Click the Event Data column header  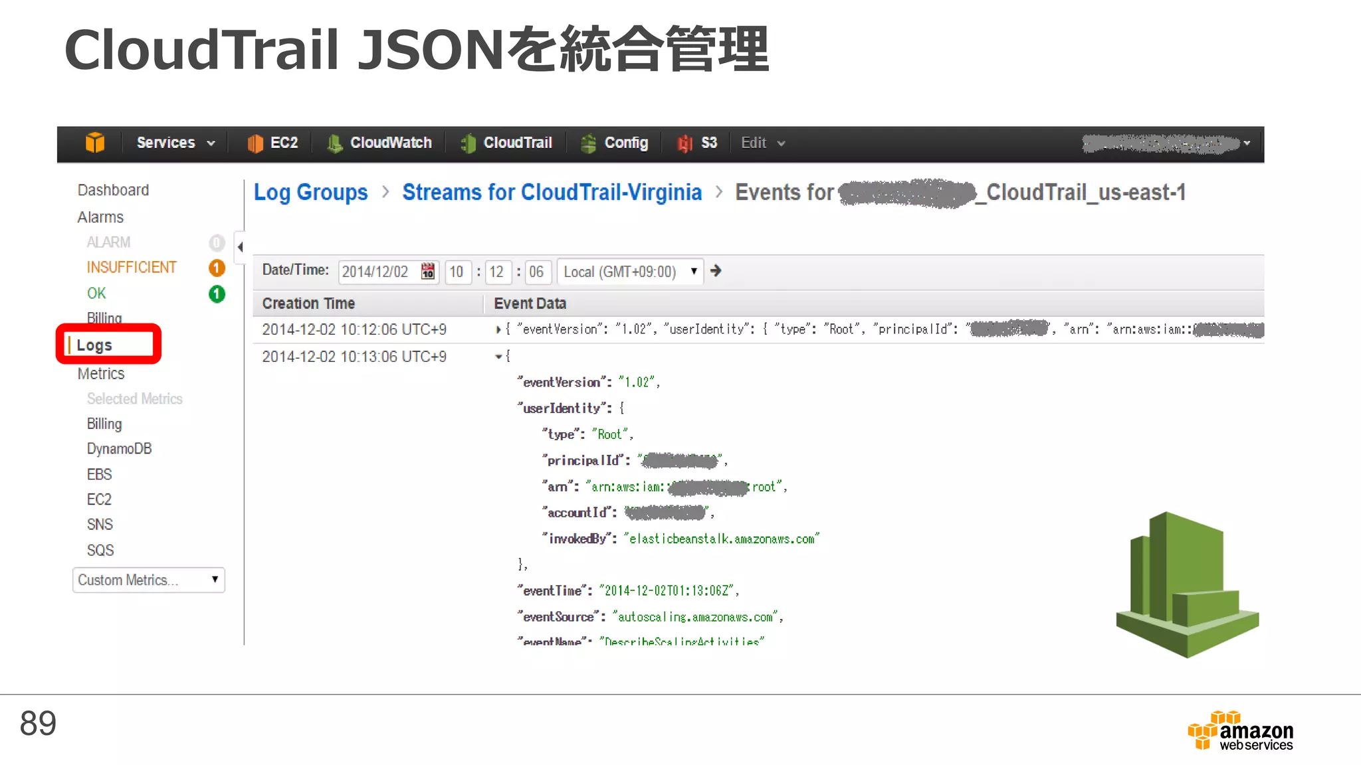[x=530, y=303]
